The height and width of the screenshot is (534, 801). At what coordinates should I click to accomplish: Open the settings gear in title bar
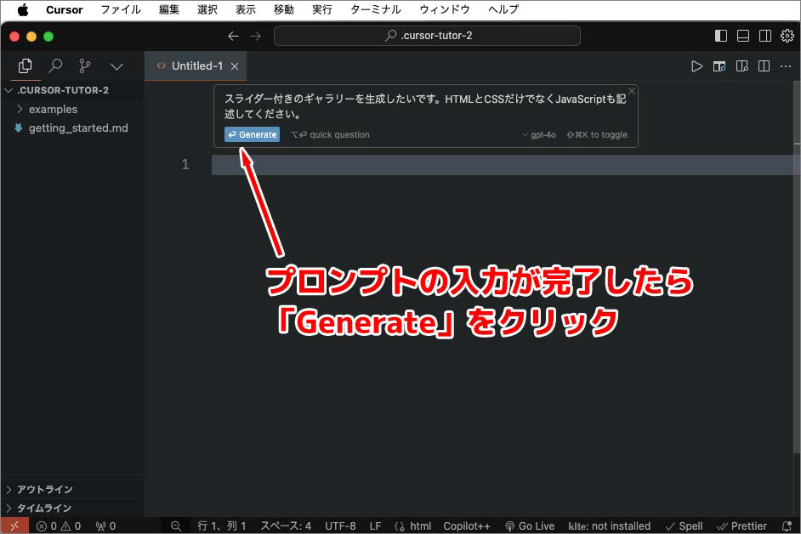coord(787,36)
